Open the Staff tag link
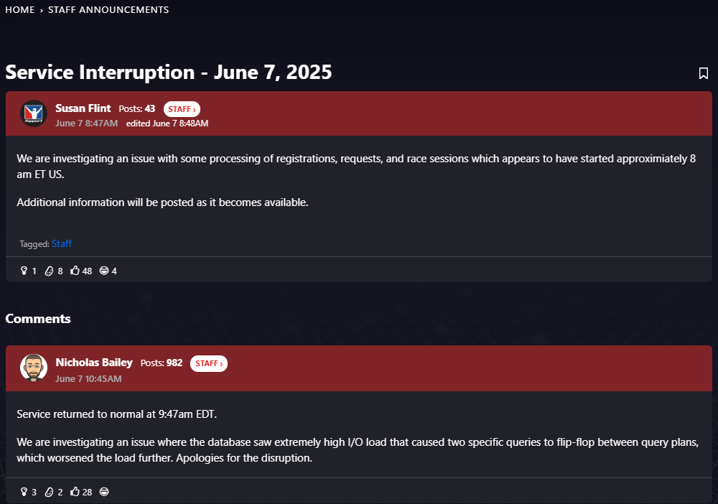 61,243
